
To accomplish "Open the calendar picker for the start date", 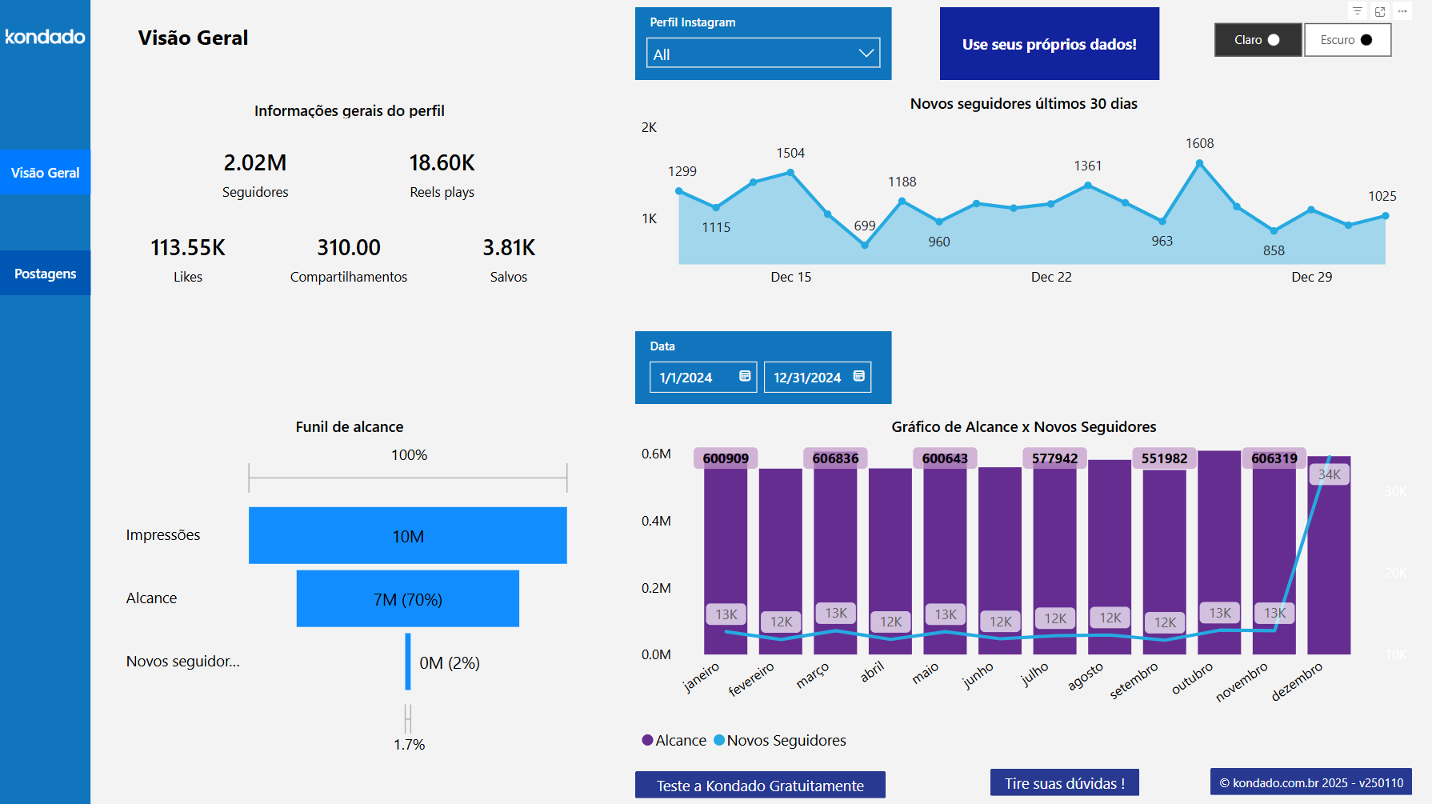I will 744,377.
